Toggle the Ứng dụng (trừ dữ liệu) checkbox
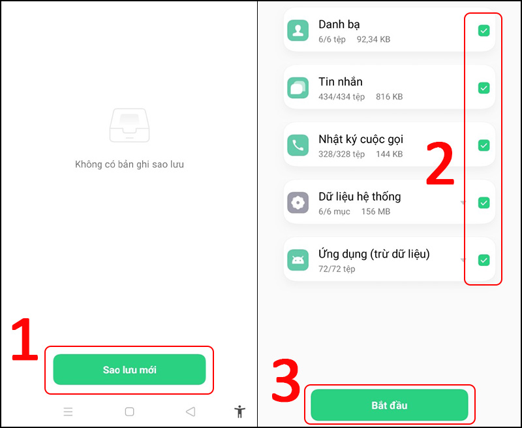This screenshot has height=428, width=522. coord(484,260)
